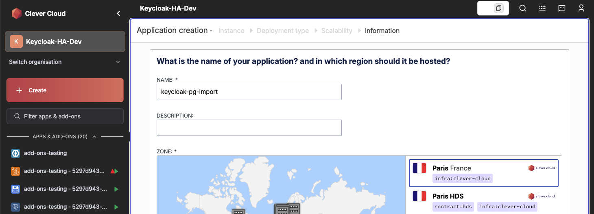The height and width of the screenshot is (214, 594).
Task: Click the Clever Cloud logo icon
Action: [x=16, y=13]
